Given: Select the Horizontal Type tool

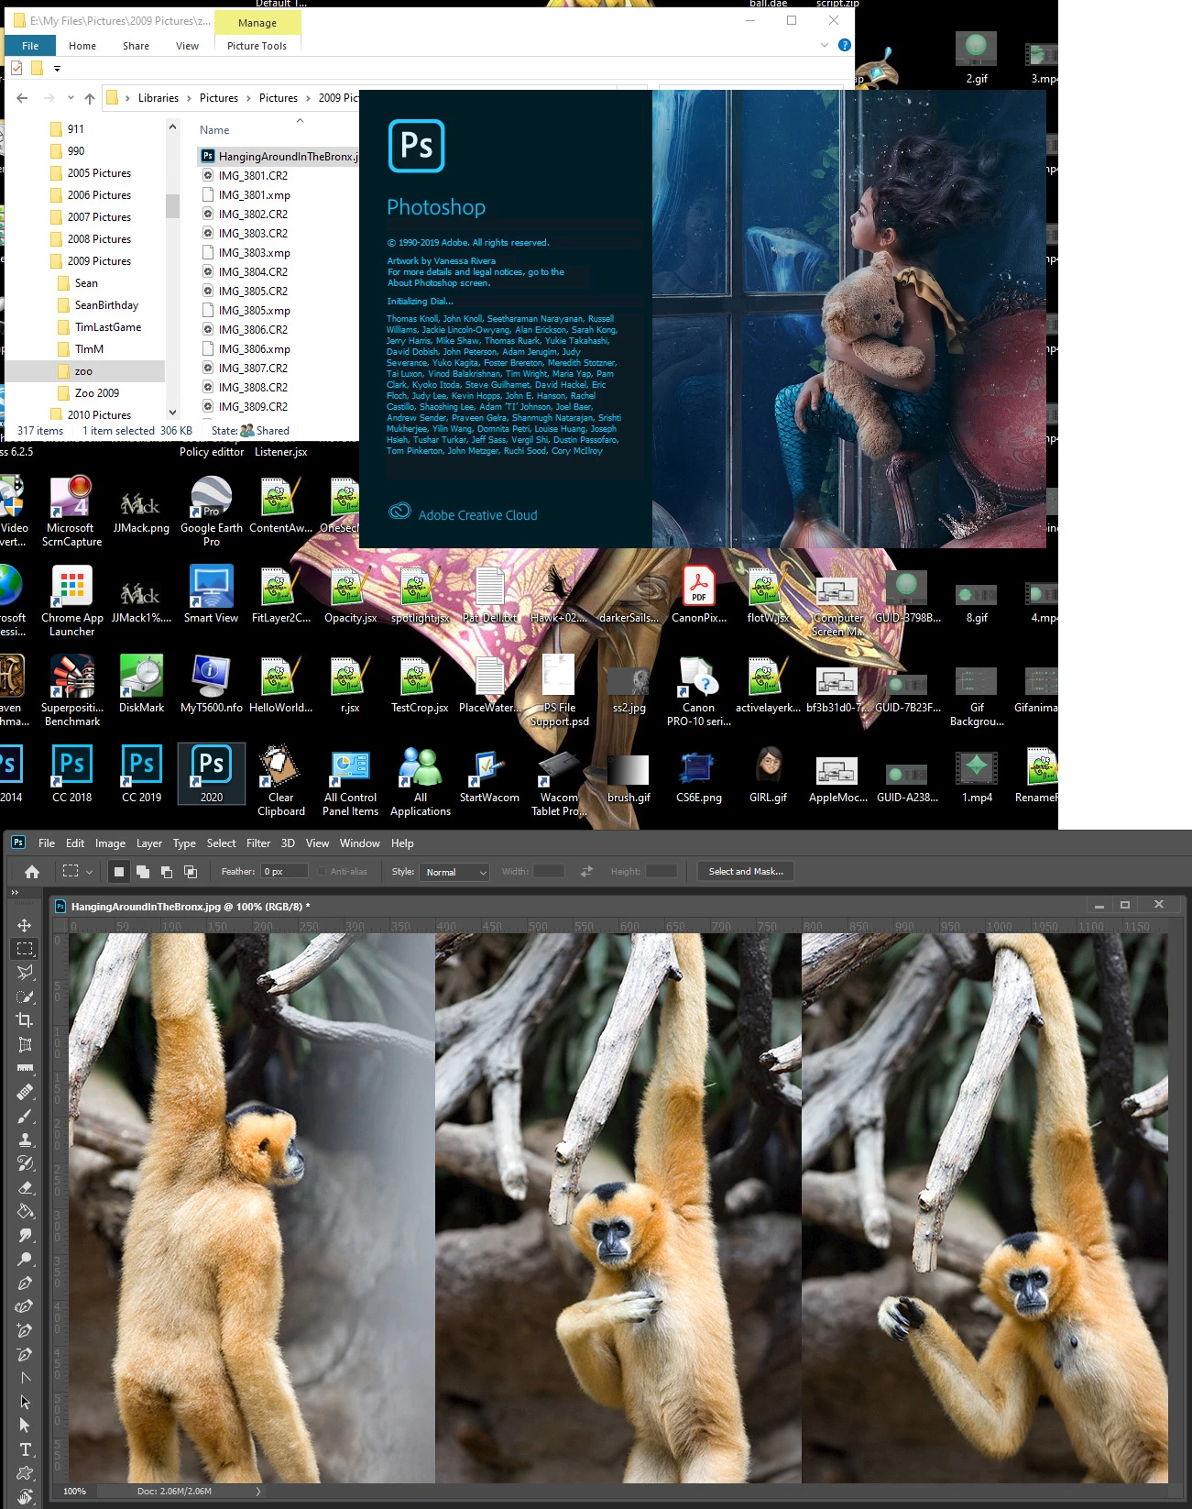Looking at the screenshot, I should [25, 1449].
